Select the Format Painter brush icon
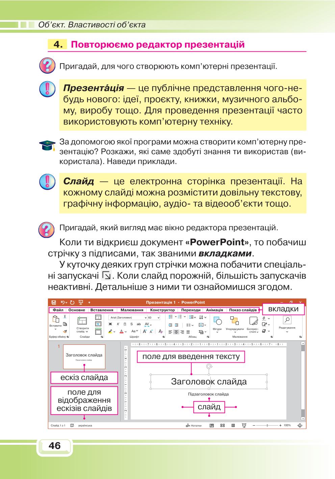Image resolution: width=335 pixels, height=479 pixels. 65,331
